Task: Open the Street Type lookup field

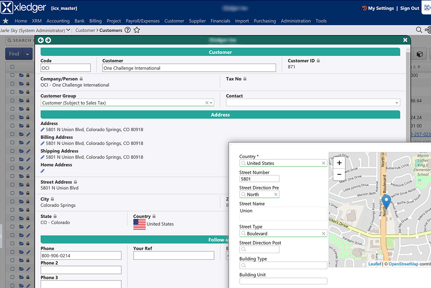Action: click(x=283, y=233)
